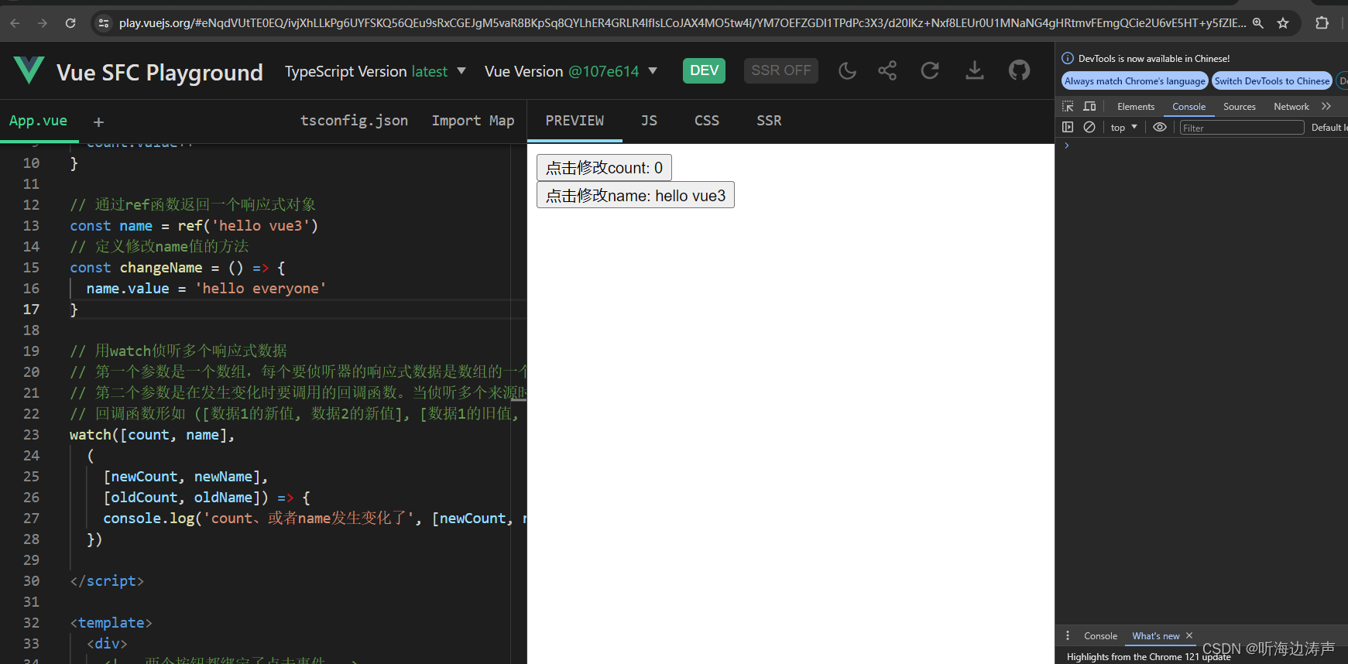Reload the browser tab
This screenshot has height=664, width=1348.
pyautogui.click(x=70, y=23)
